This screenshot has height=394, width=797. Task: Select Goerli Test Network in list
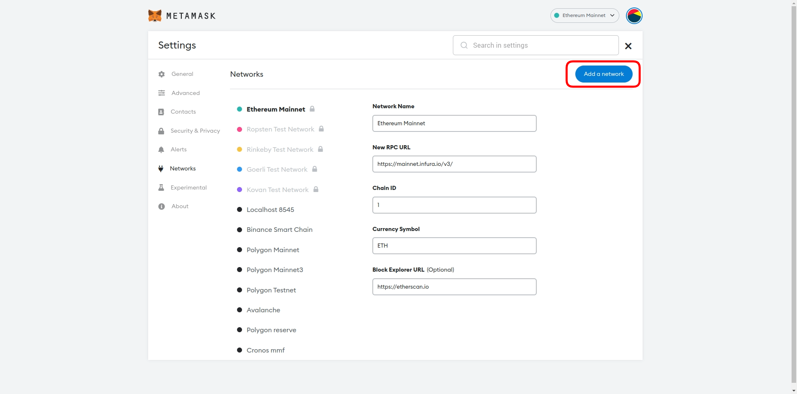(277, 169)
